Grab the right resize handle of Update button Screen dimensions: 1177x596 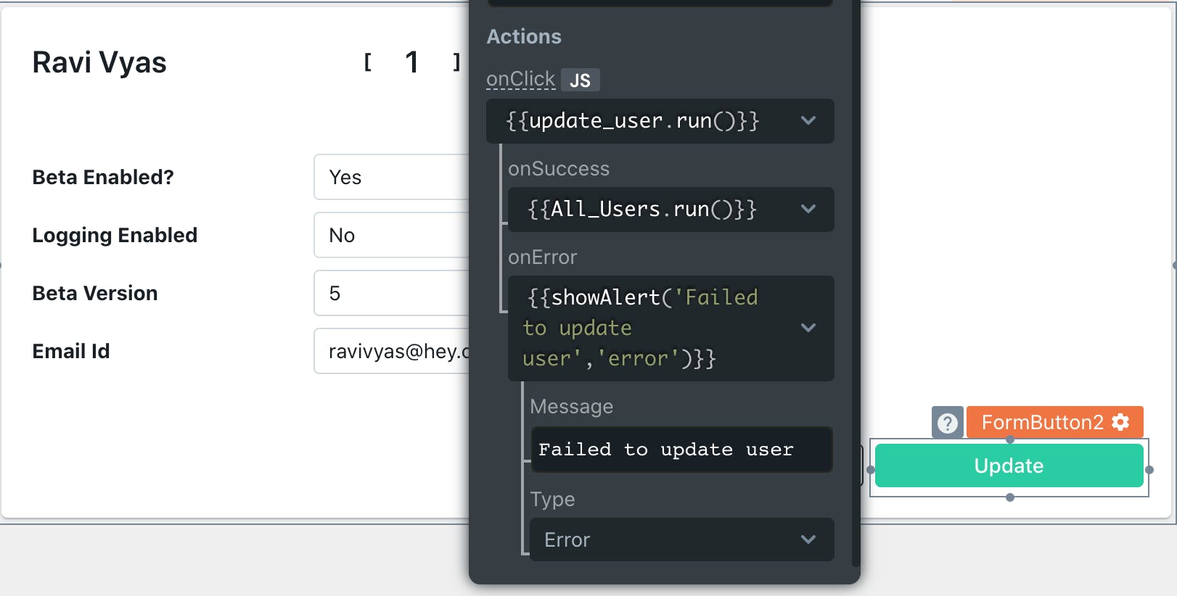(x=1149, y=470)
